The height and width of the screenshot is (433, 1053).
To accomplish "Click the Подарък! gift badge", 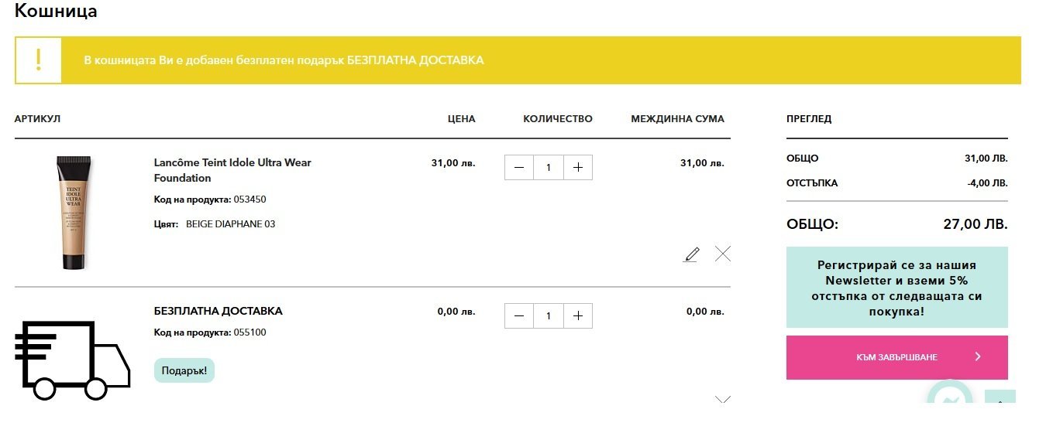I will point(184,370).
